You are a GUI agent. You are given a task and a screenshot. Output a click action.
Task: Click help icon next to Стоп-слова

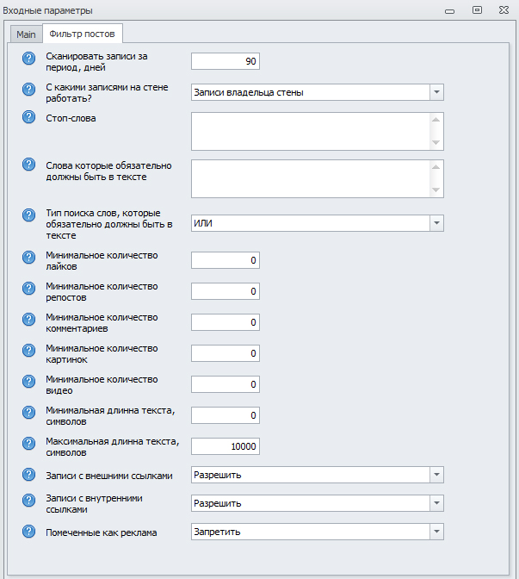coord(28,119)
